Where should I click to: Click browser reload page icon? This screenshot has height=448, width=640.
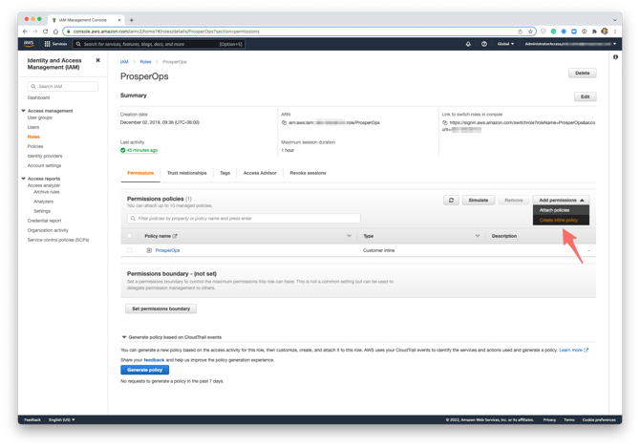[46, 31]
